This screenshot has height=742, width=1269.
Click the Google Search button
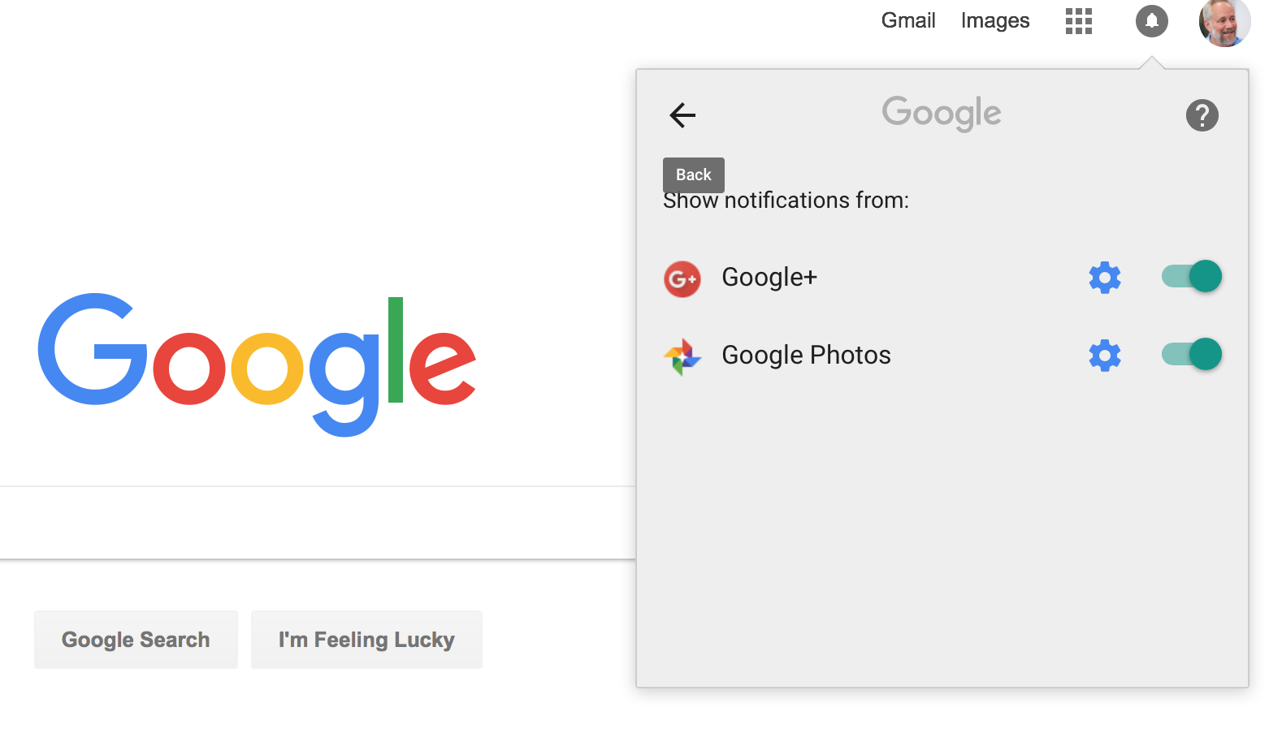pos(136,640)
